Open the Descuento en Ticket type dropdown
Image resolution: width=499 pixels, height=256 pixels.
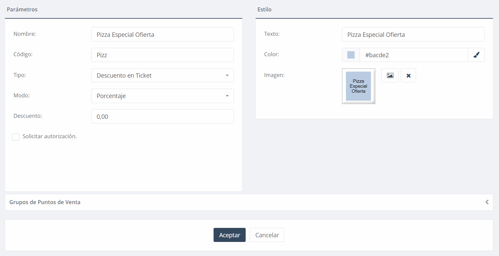(157, 76)
